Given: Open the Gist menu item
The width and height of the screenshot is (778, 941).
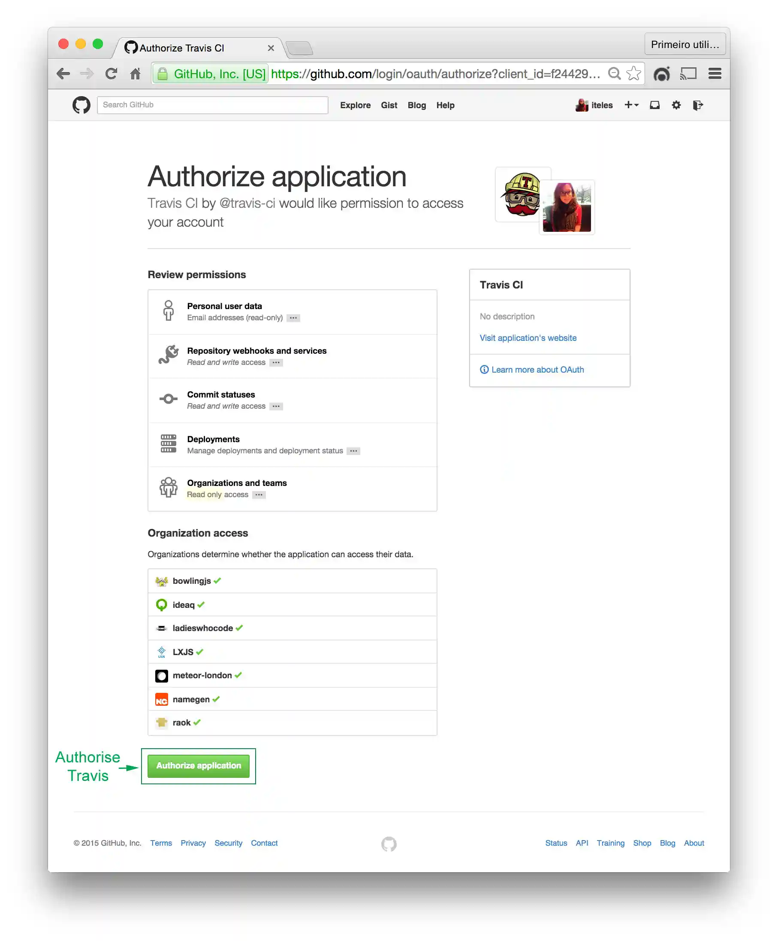Looking at the screenshot, I should pyautogui.click(x=389, y=105).
